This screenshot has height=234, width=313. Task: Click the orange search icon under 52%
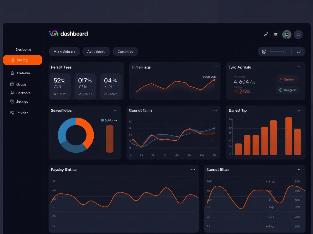pos(55,94)
